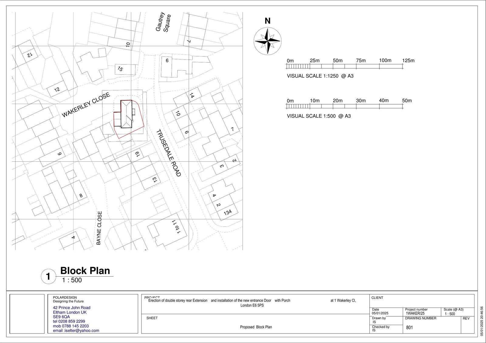
Task: Click the vertical timestamp on the right margin
Action: coord(482,321)
